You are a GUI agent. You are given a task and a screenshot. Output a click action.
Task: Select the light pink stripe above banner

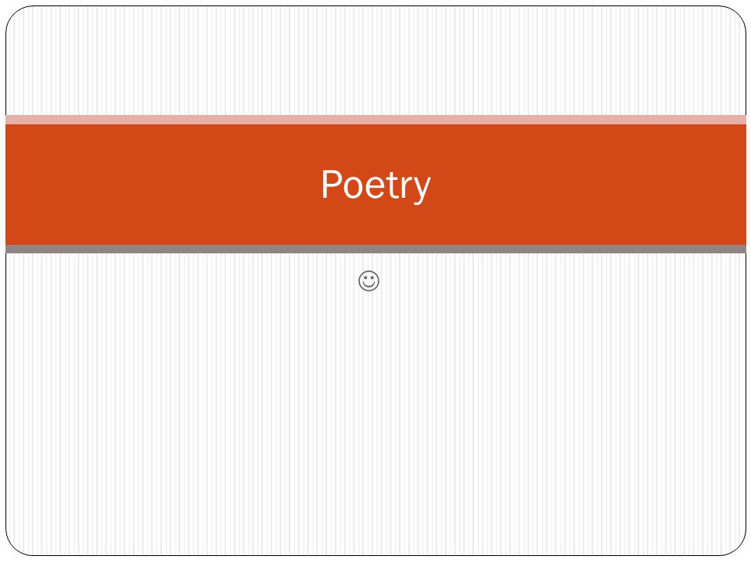pos(376,120)
